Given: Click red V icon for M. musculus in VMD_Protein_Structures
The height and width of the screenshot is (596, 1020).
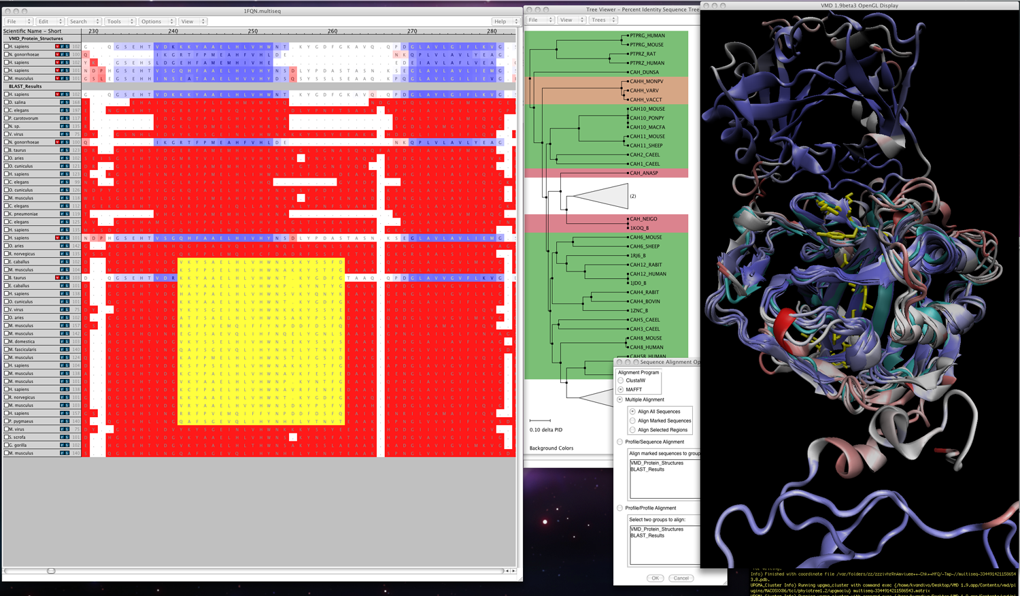Looking at the screenshot, I should click(x=58, y=78).
